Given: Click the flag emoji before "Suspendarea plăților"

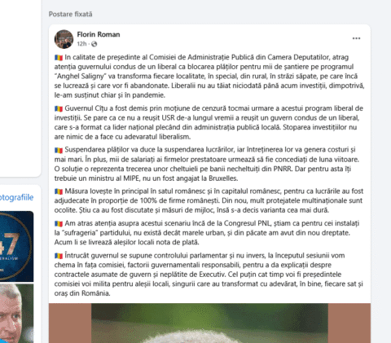Looking at the screenshot, I should (x=59, y=150).
